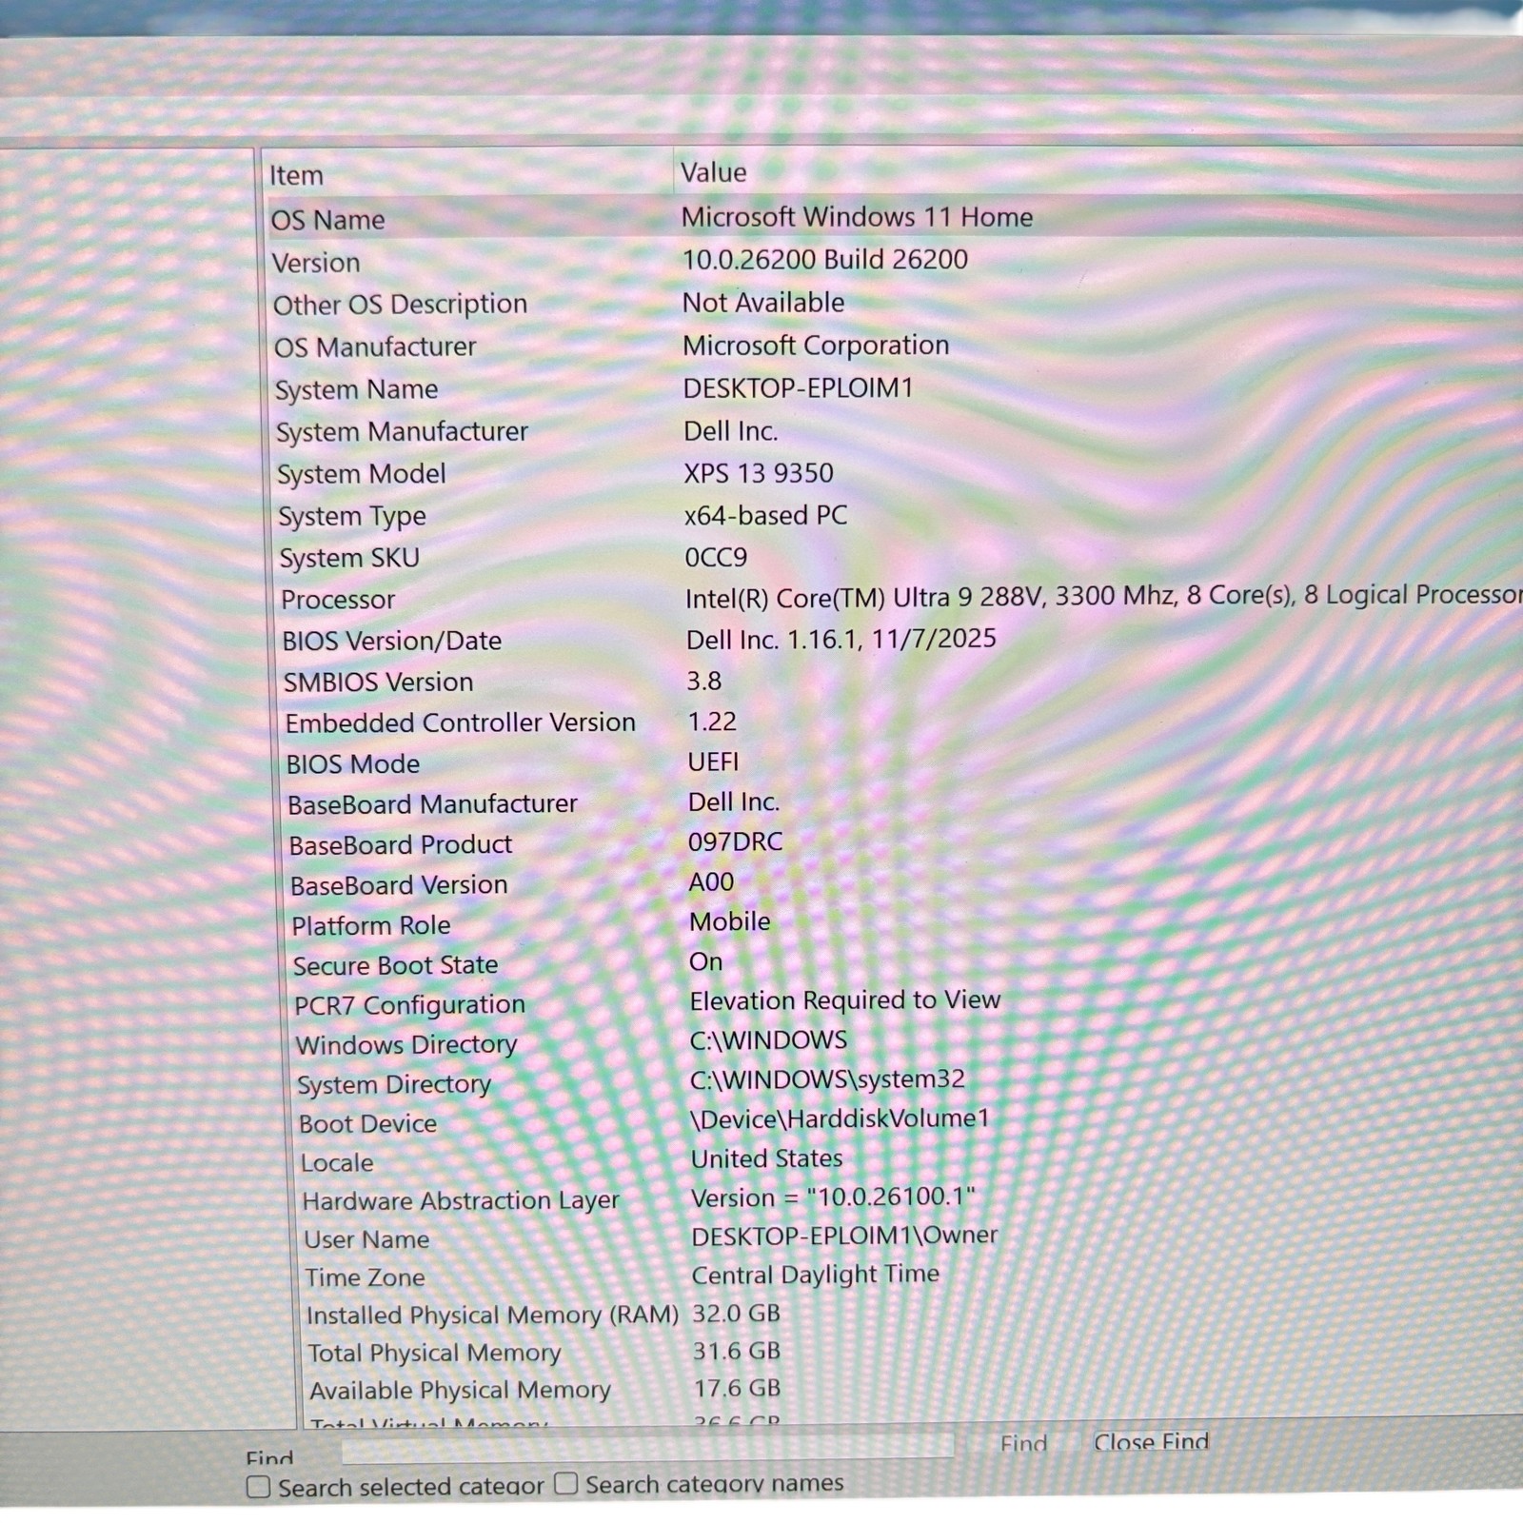Click the Close Find button
The width and height of the screenshot is (1523, 1523).
(x=1151, y=1442)
